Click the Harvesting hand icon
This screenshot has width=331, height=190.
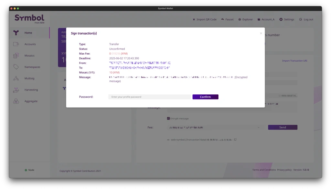pos(16,90)
